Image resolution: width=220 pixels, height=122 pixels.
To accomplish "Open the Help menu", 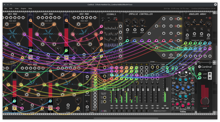I will pos(30,9).
